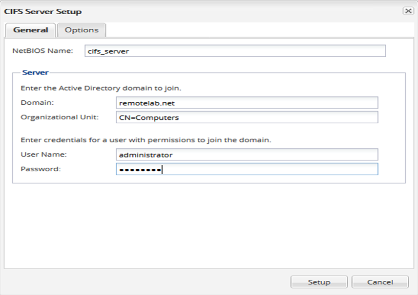The height and width of the screenshot is (295, 418).
Task: Click the Setup button
Action: (x=319, y=282)
